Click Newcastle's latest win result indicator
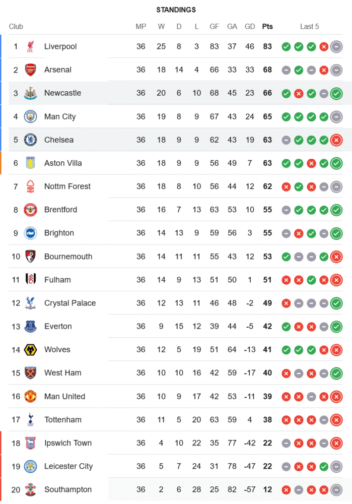This screenshot has width=352, height=504. [x=336, y=93]
